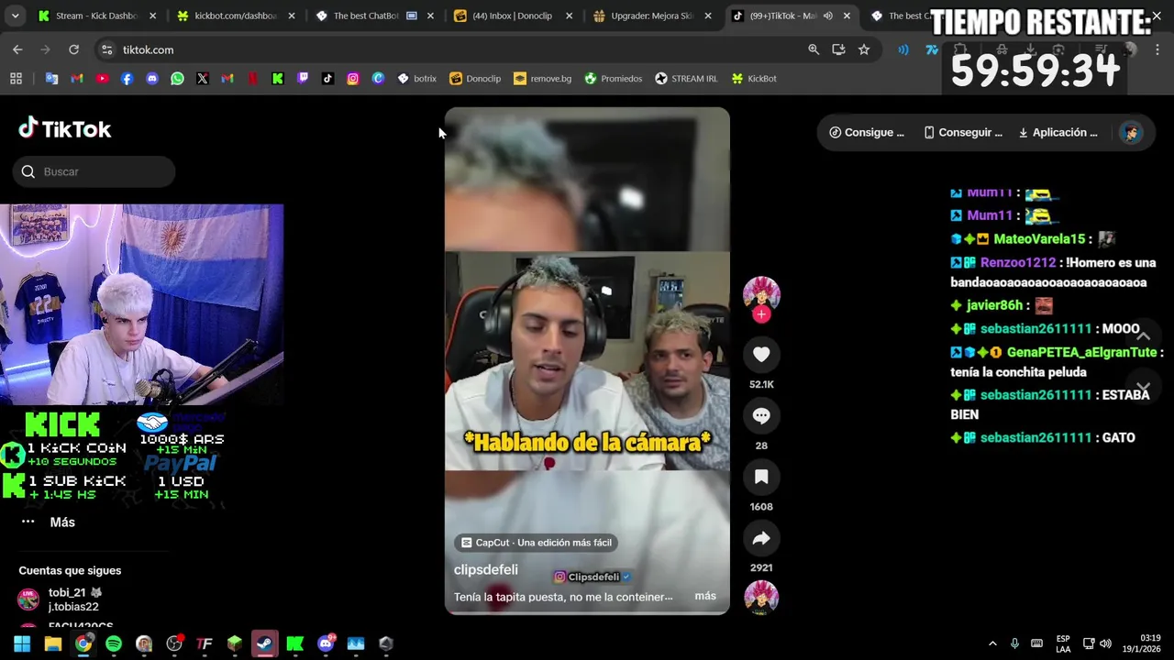Image resolution: width=1174 pixels, height=660 pixels.
Task: Open the Instagram bookmark icon
Action: tap(352, 79)
